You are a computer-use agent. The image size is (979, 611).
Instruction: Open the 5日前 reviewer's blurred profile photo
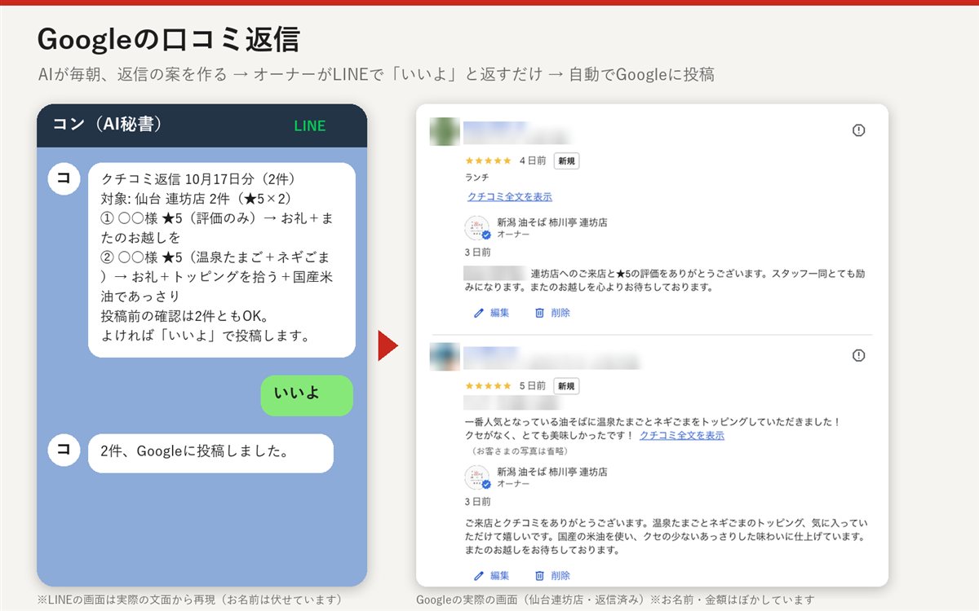[444, 357]
